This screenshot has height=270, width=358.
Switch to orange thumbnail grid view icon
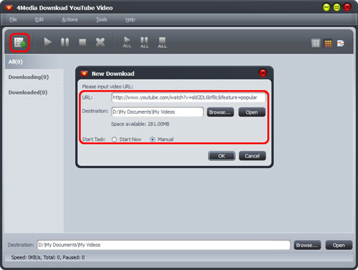click(x=328, y=43)
